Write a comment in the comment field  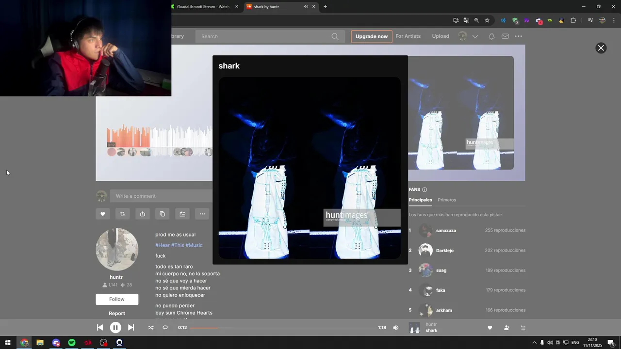(161, 196)
